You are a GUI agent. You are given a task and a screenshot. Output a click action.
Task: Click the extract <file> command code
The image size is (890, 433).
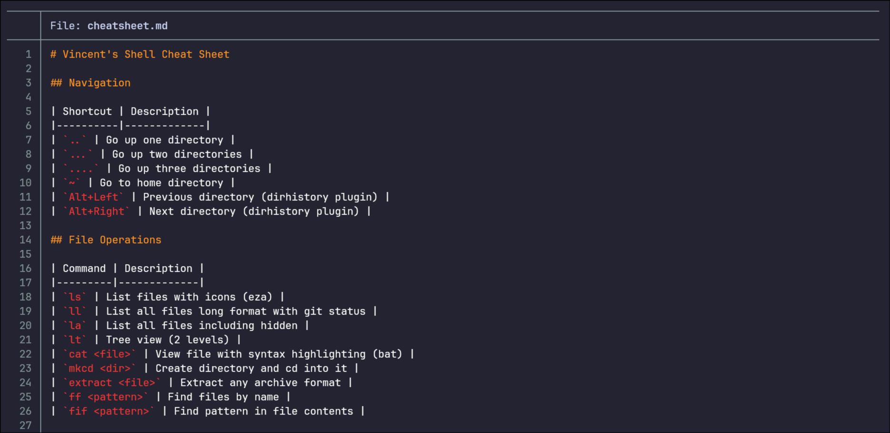click(111, 383)
